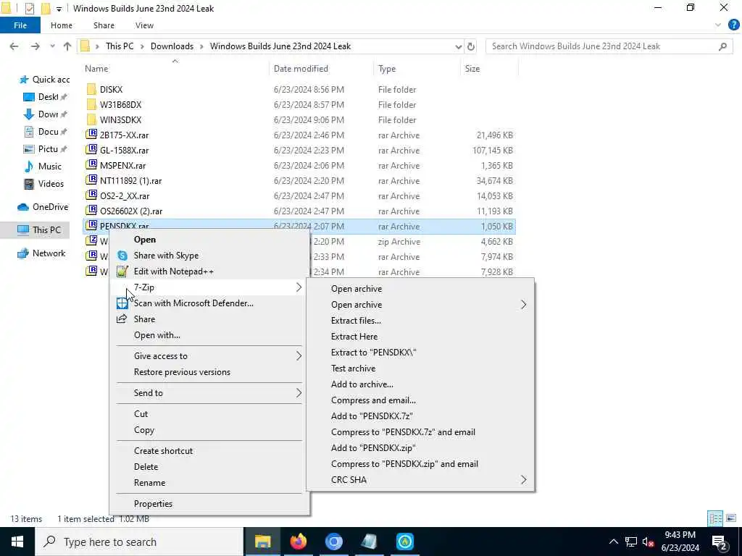
Task: Refresh the current folder view
Action: [471, 46]
